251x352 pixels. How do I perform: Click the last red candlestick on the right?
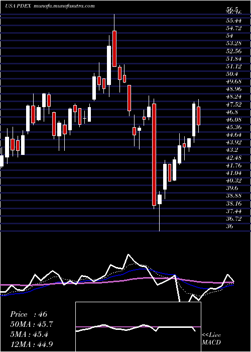pos(198,116)
